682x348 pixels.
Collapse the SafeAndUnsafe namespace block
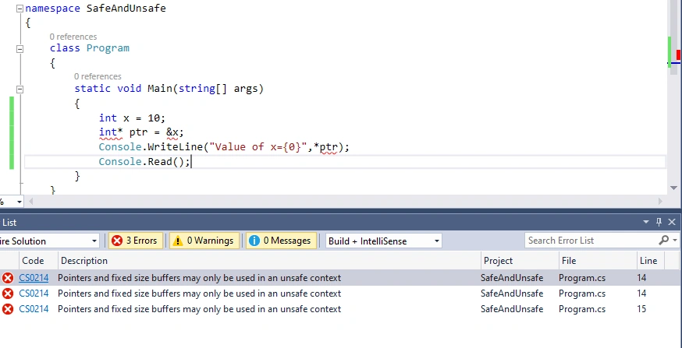click(x=20, y=9)
